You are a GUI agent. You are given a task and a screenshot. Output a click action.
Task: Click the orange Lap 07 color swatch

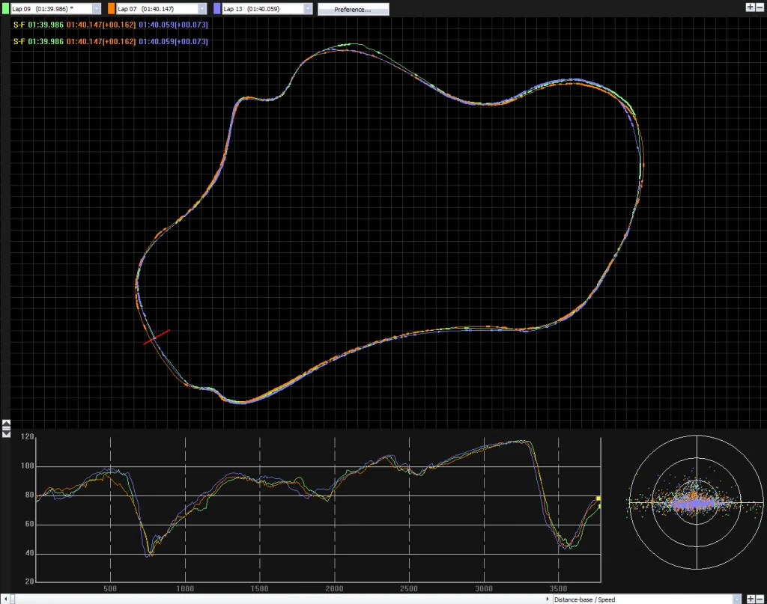click(x=111, y=9)
